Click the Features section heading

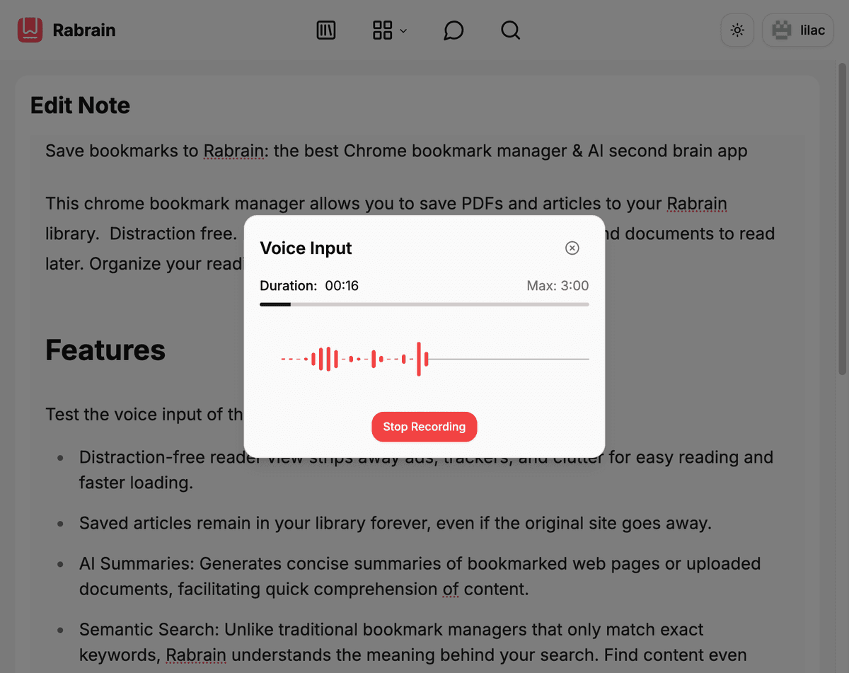pos(105,350)
